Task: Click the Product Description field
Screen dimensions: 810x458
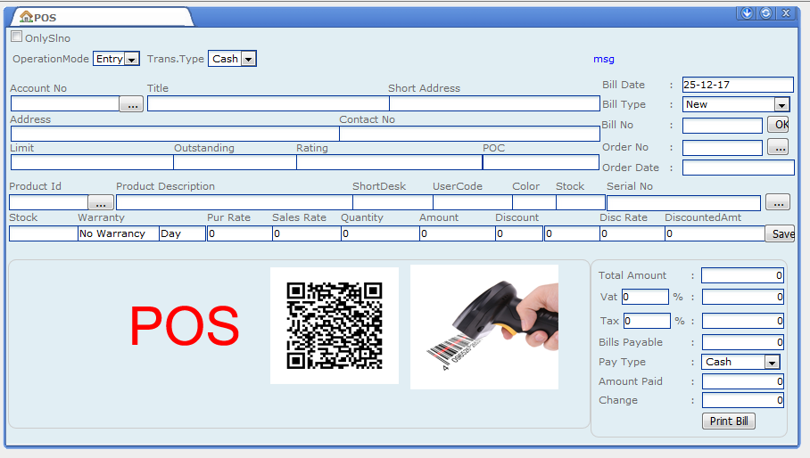Action: [235, 202]
